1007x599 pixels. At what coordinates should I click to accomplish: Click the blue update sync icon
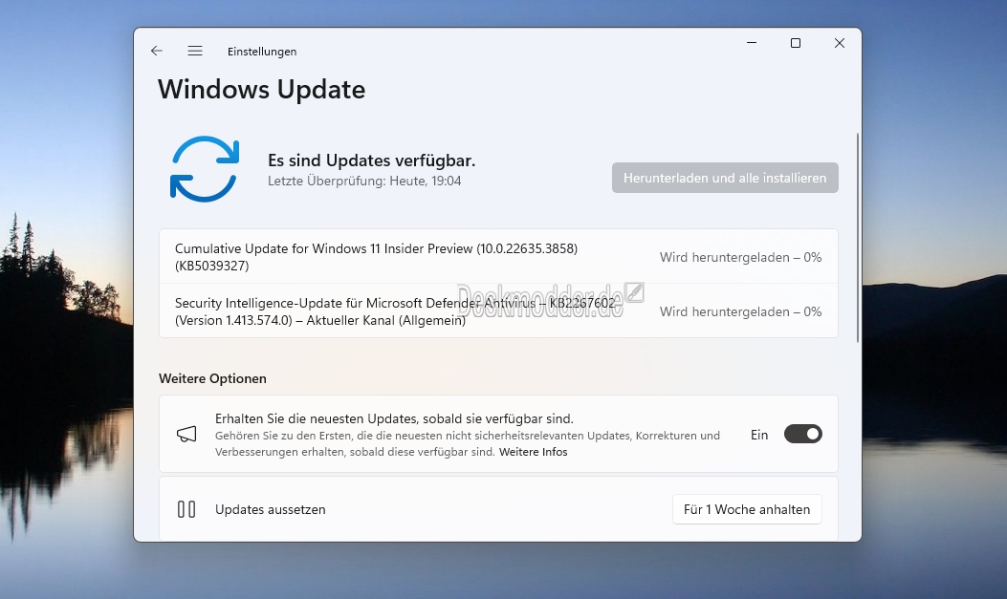pyautogui.click(x=205, y=169)
